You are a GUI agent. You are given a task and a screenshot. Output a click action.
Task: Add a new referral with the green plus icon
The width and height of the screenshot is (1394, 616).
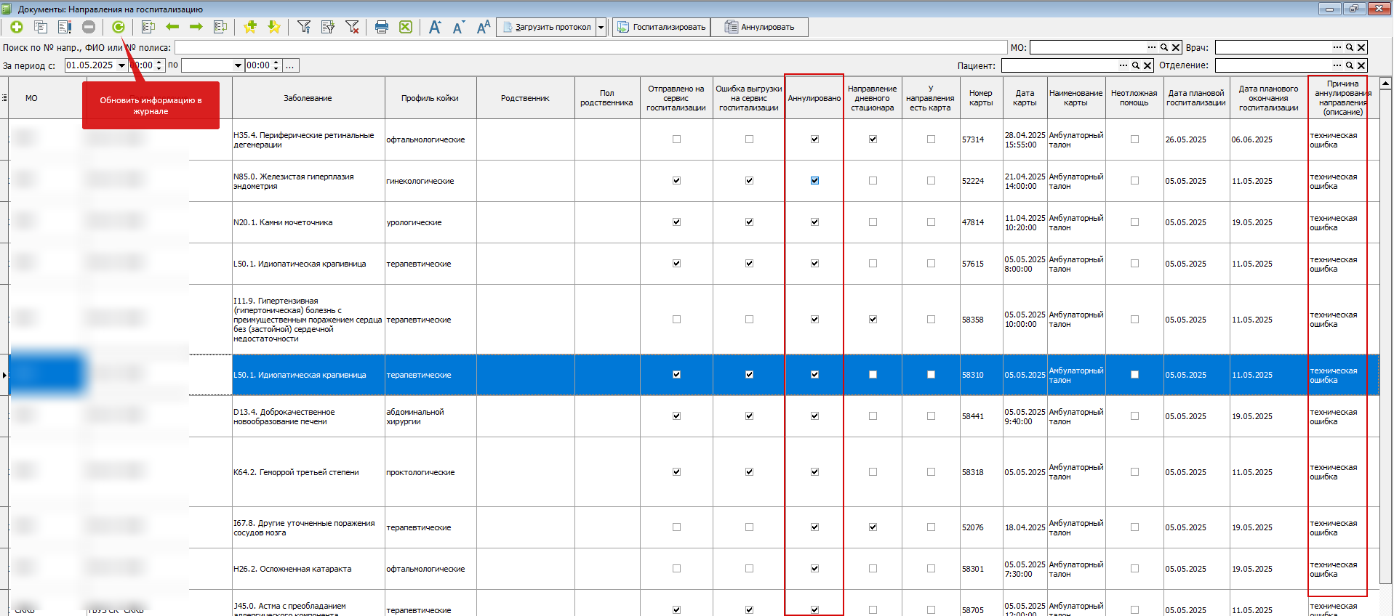(17, 27)
